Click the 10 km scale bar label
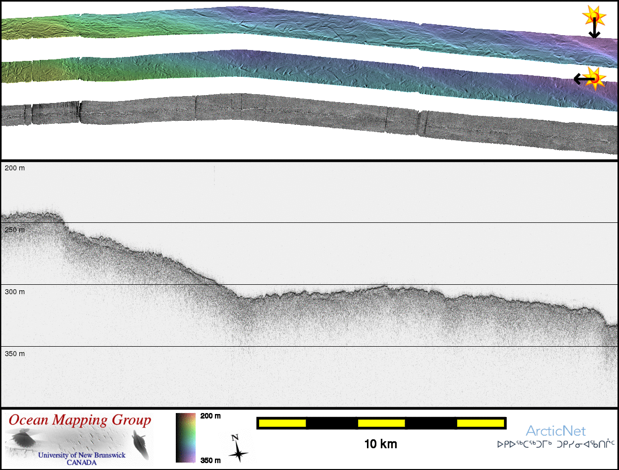Screen dimensions: 619x470 (x=380, y=444)
